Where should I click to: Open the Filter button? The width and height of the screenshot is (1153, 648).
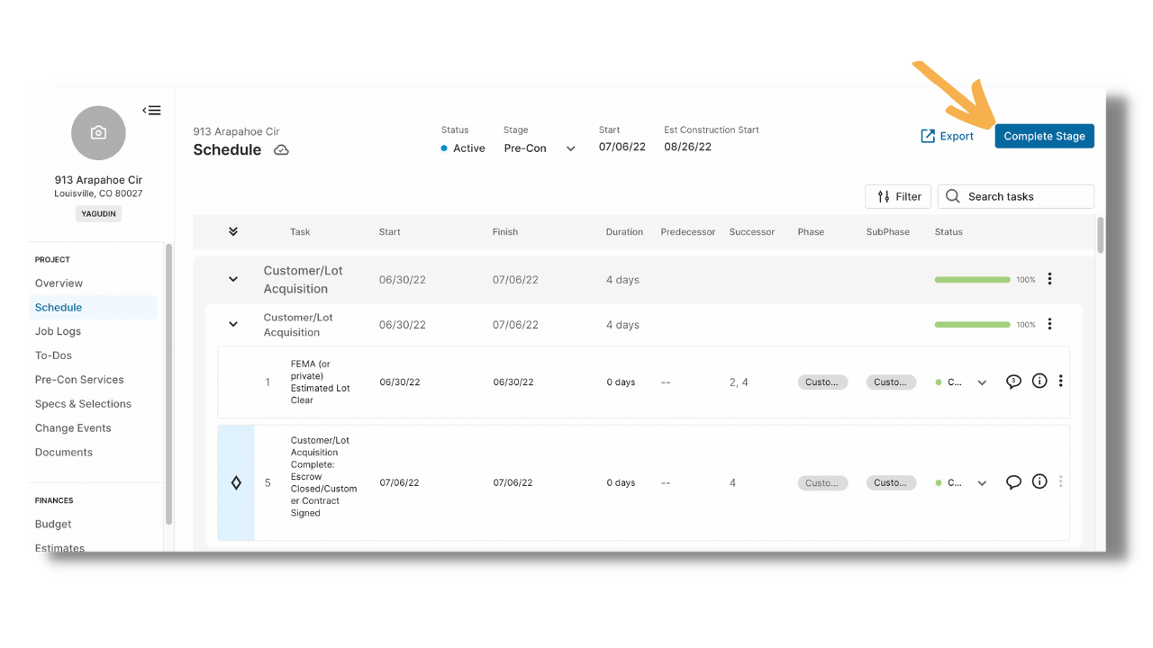tap(898, 196)
